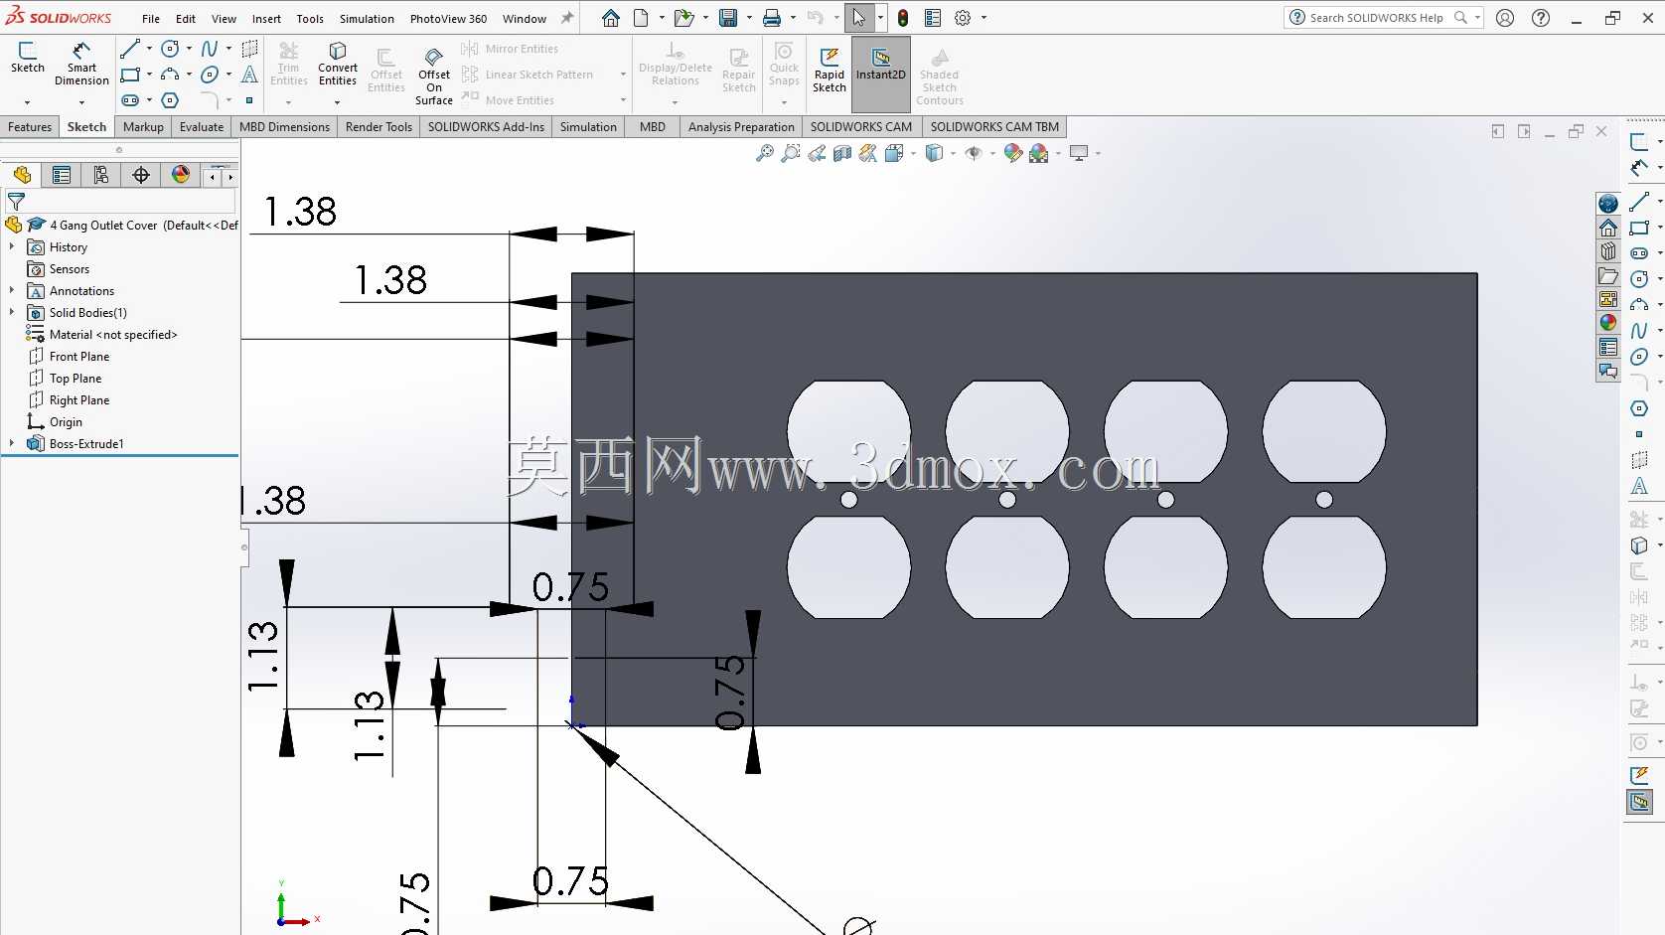
Task: Toggle Hide/Show Items eye icon
Action: pyautogui.click(x=973, y=153)
